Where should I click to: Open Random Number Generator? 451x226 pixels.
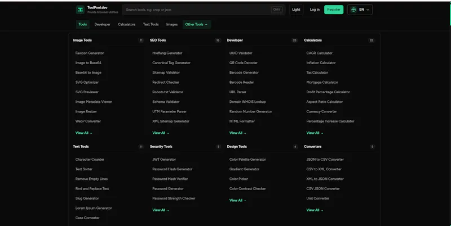click(250, 111)
